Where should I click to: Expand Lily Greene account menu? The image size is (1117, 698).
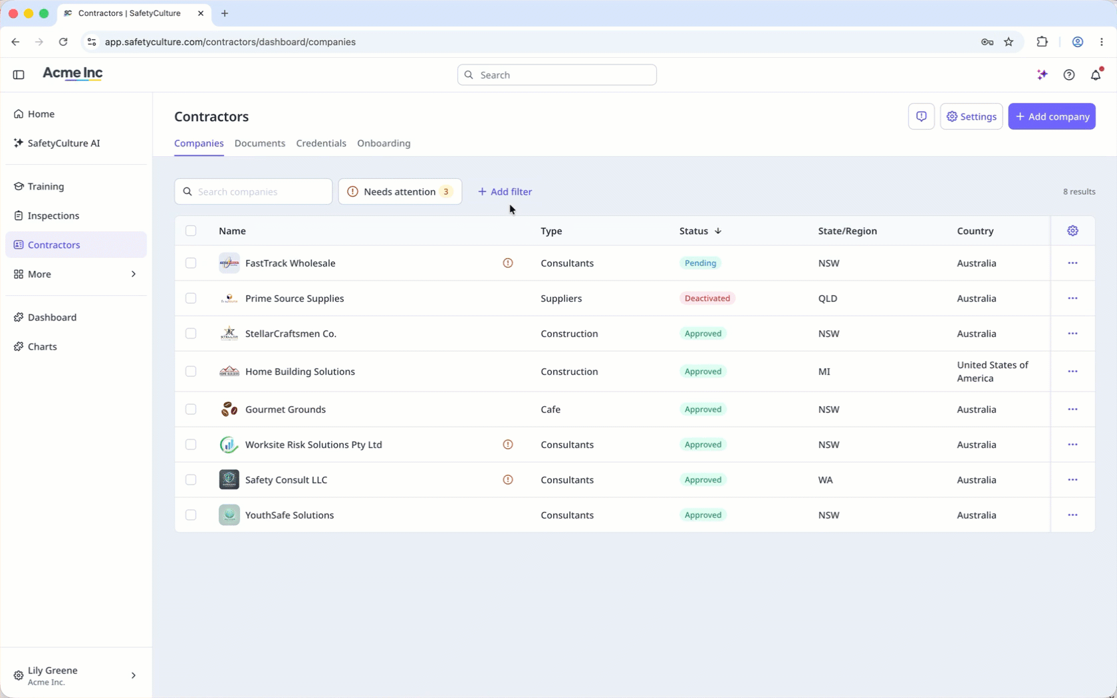(76, 675)
